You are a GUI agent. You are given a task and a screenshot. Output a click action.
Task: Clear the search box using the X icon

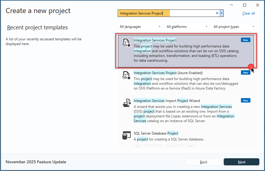217,13
